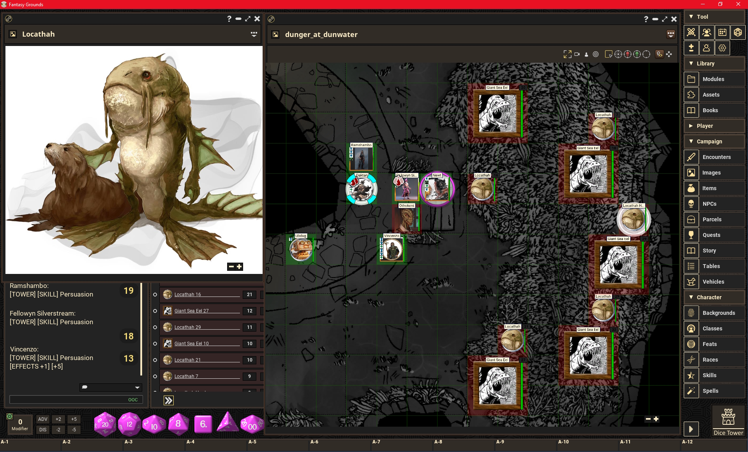Open the Classes character entry

[714, 328]
